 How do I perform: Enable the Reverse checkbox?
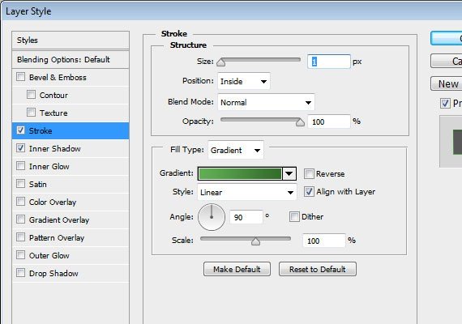pos(309,174)
